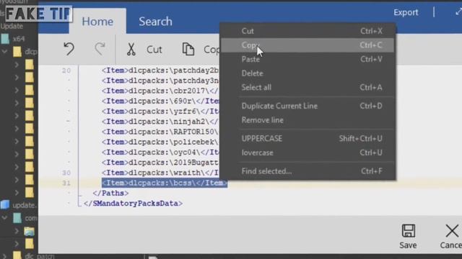Expand the dlc_patch folder chevron

(x=4, y=256)
